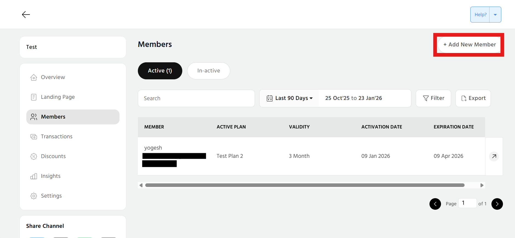Click Add New Member button

[x=469, y=45]
